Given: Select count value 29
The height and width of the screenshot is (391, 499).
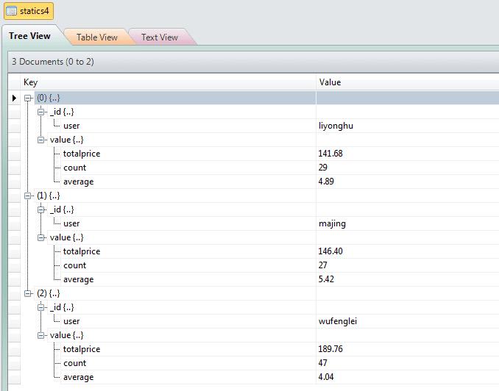Looking at the screenshot, I should (322, 168).
